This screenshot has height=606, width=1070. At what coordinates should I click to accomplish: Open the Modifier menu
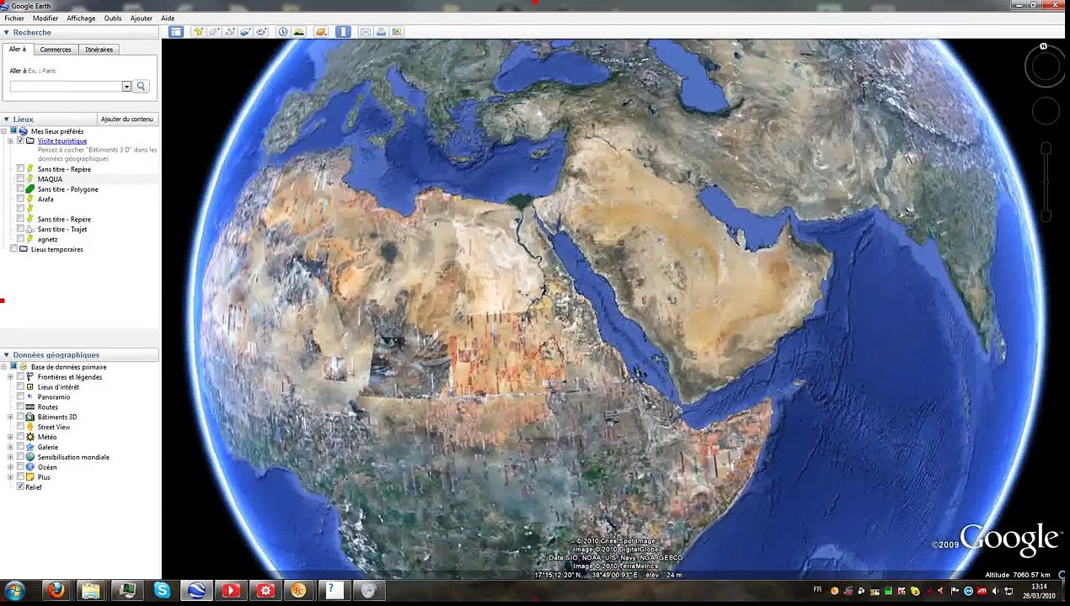[45, 18]
